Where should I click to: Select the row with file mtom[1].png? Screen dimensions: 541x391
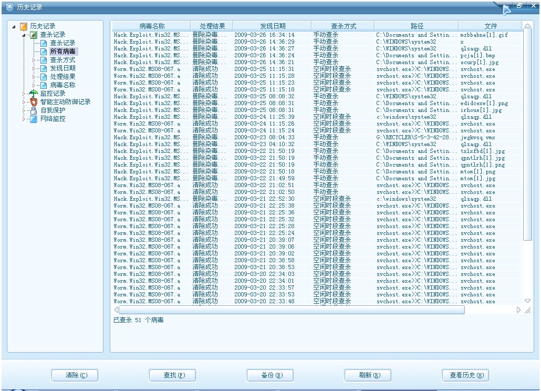(317, 171)
